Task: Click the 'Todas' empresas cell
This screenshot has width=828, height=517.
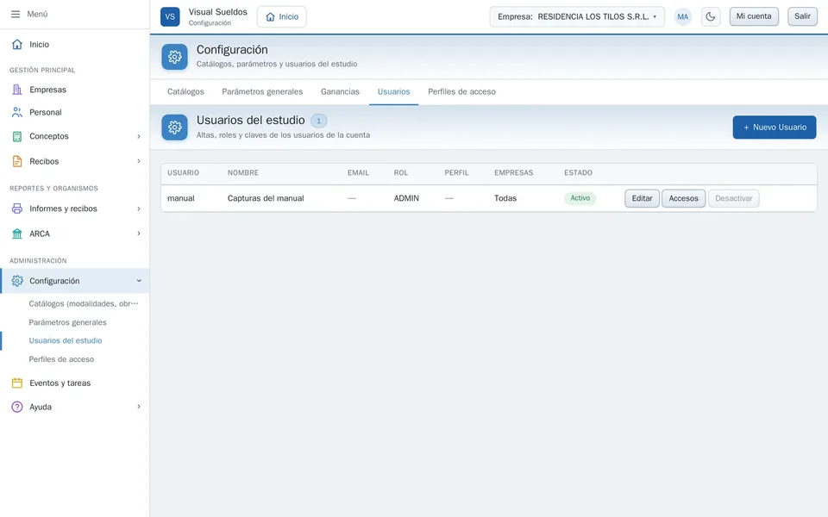Action: coord(505,198)
